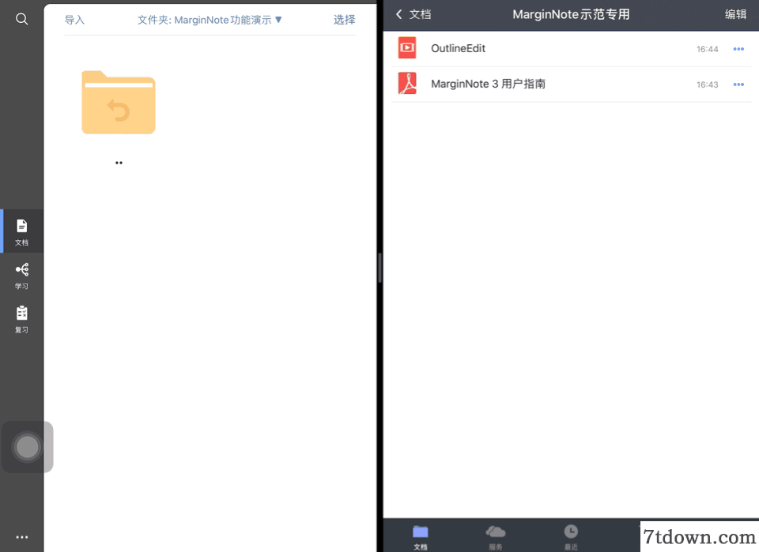Click the 导入 import button
759x552 pixels.
tap(74, 20)
